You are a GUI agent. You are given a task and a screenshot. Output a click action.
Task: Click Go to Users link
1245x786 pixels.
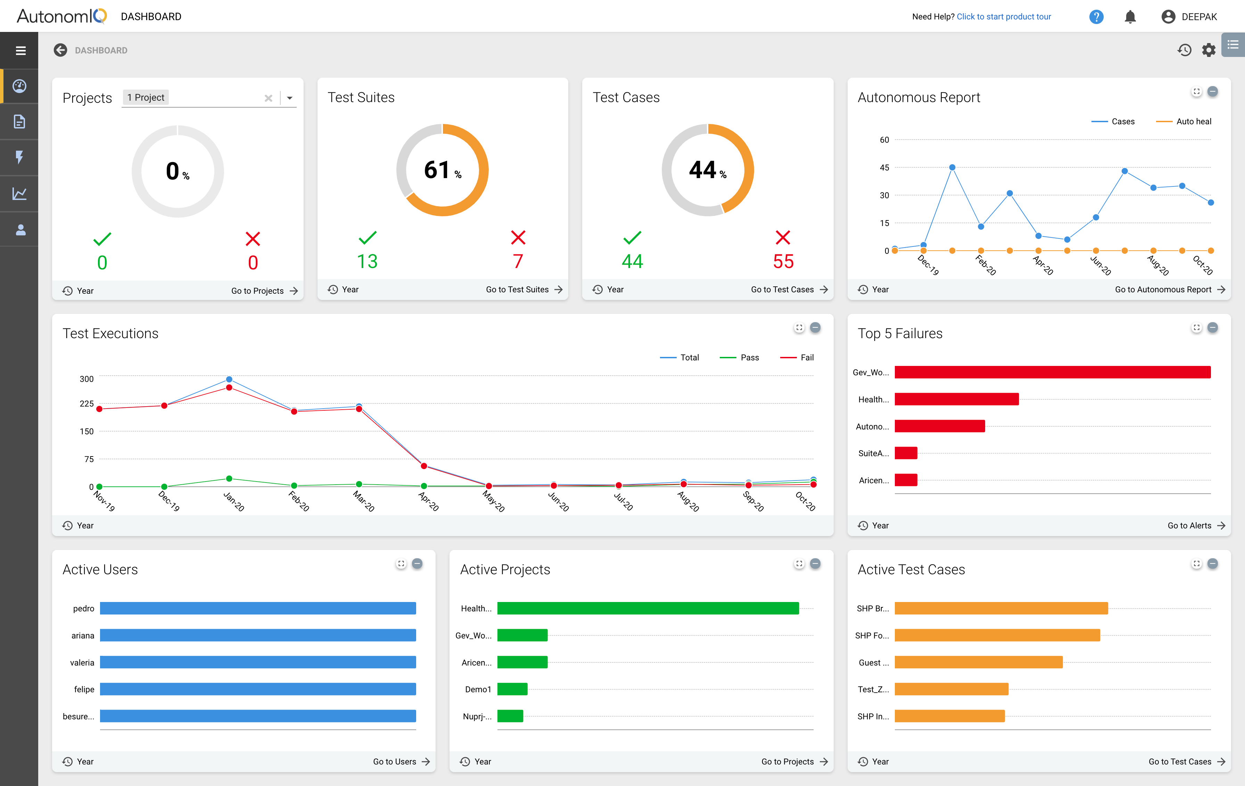tap(402, 762)
